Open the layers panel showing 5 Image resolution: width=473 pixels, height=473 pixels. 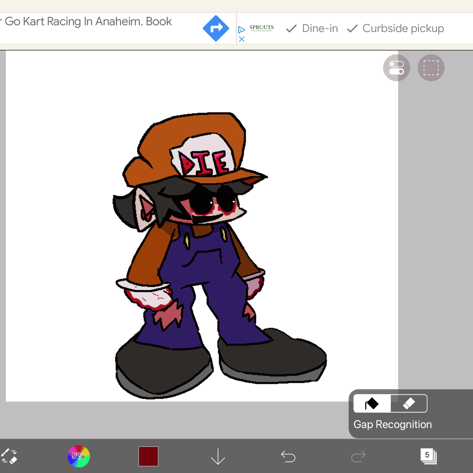(x=428, y=456)
